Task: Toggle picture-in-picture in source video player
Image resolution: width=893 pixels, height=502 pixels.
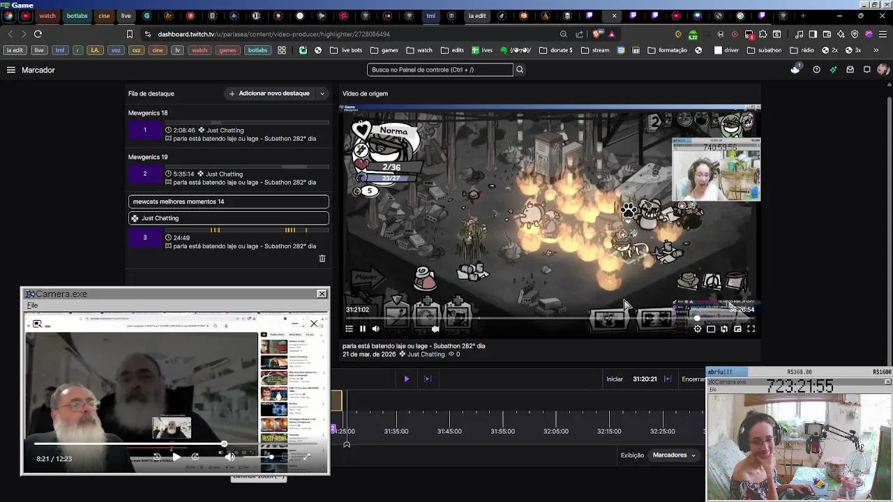Action: tap(737, 329)
